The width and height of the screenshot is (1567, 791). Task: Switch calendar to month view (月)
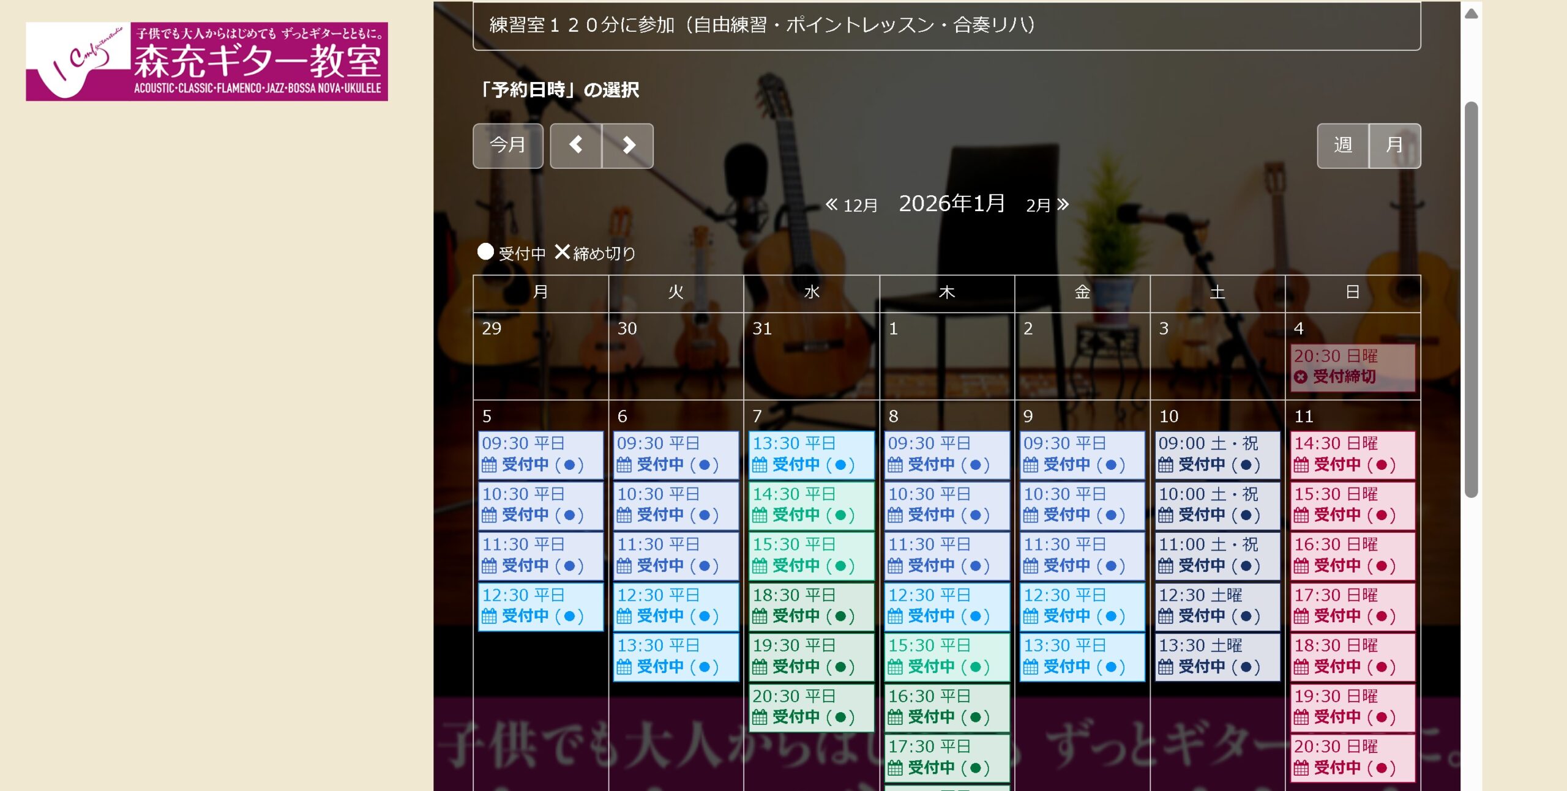[1394, 146]
